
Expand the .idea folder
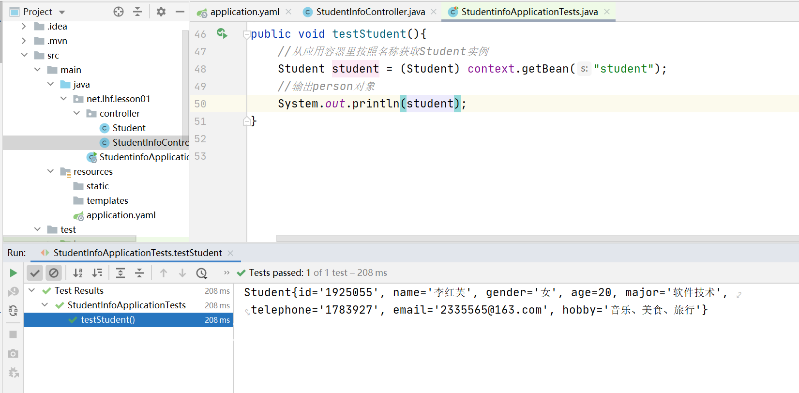point(24,26)
